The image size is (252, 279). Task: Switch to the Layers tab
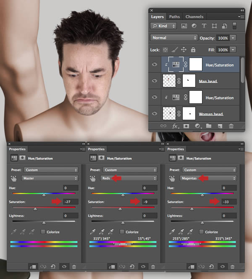(x=157, y=17)
